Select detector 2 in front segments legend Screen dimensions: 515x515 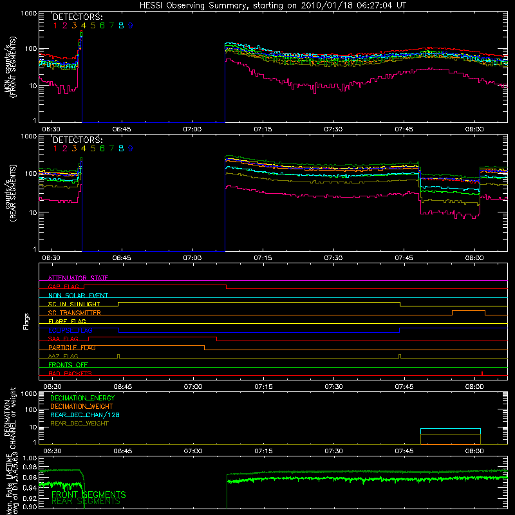pyautogui.click(x=65, y=26)
